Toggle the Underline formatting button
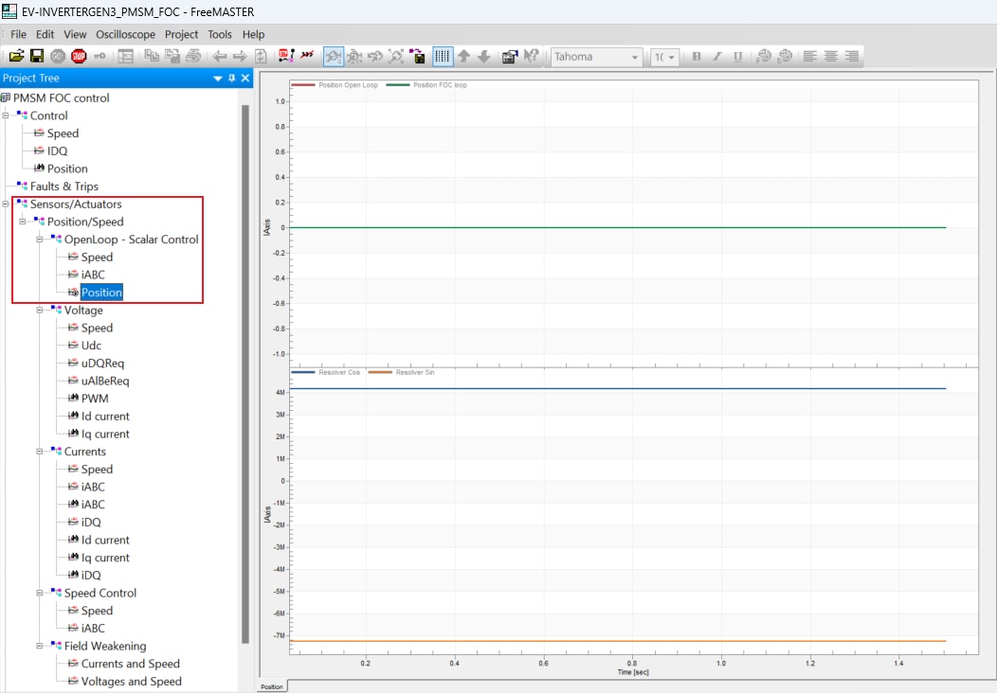This screenshot has width=997, height=693. coord(736,57)
